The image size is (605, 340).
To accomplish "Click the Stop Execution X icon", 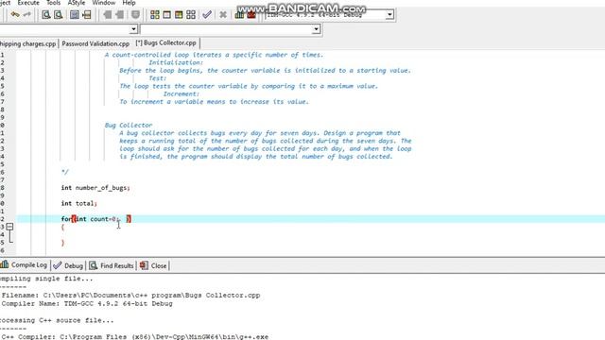I will click(223, 15).
